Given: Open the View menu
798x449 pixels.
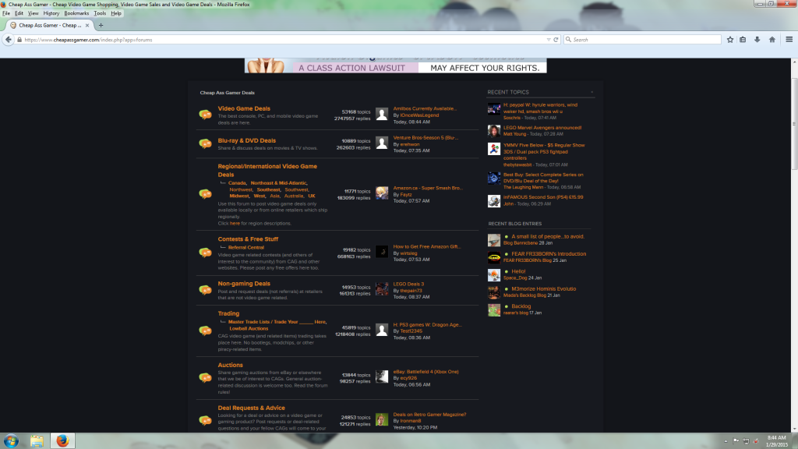Looking at the screenshot, I should pyautogui.click(x=33, y=13).
